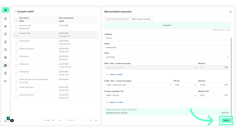Click the balance value 0.00 CHF

coord(225,113)
